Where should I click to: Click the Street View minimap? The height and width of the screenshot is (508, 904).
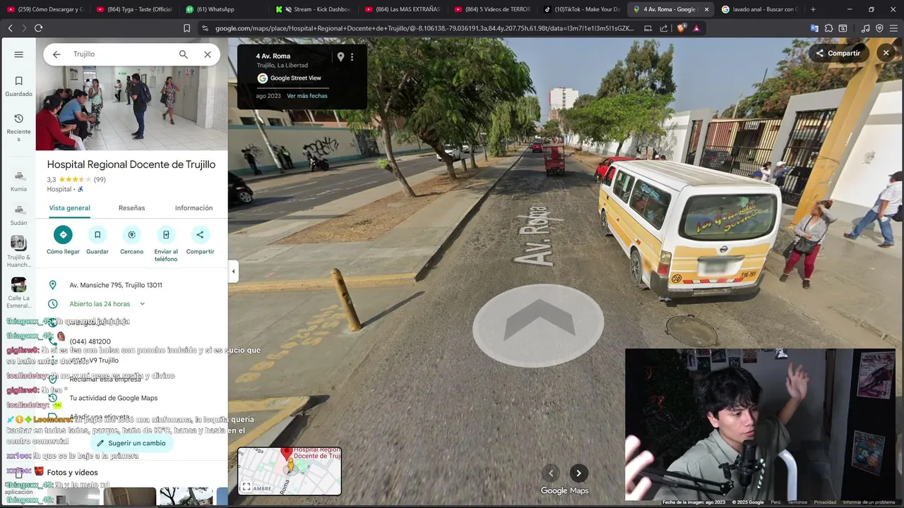tap(290, 471)
